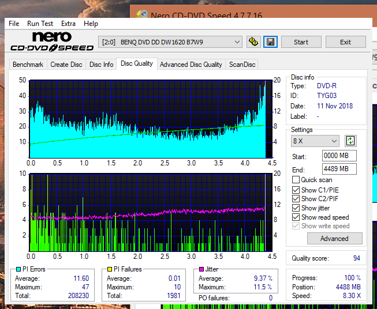
Task: Switch to the Disc Info tab
Action: [x=101, y=65]
